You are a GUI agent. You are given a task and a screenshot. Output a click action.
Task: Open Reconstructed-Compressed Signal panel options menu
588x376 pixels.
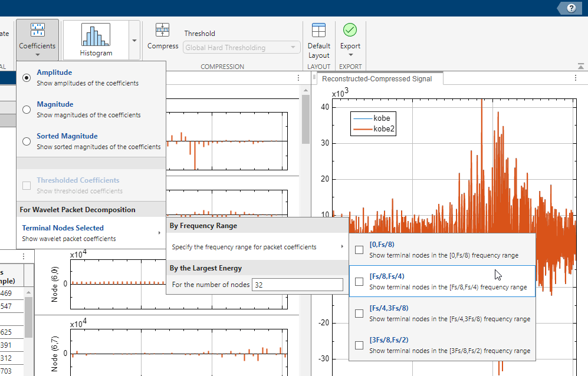[576, 78]
